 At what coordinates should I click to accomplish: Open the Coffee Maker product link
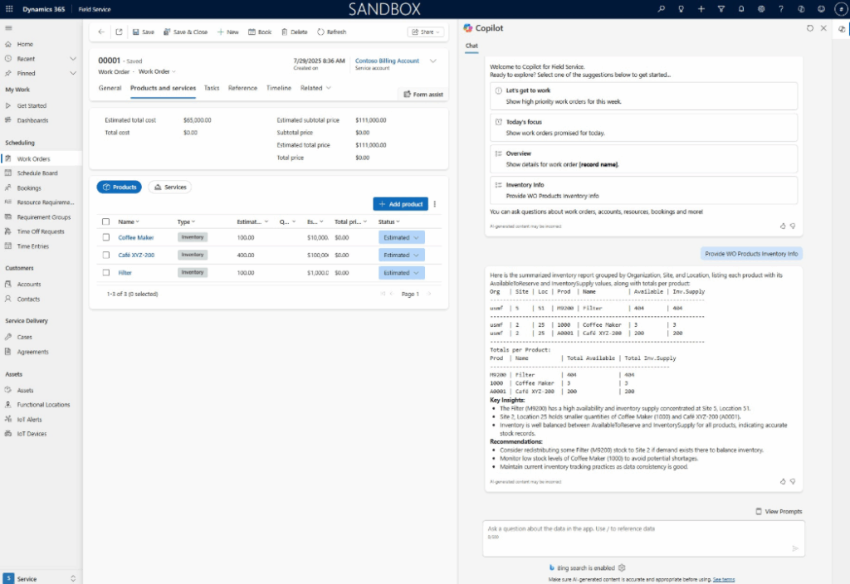tap(136, 237)
